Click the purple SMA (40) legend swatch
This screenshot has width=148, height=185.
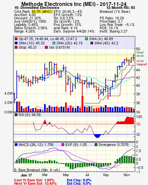coord(92,43)
